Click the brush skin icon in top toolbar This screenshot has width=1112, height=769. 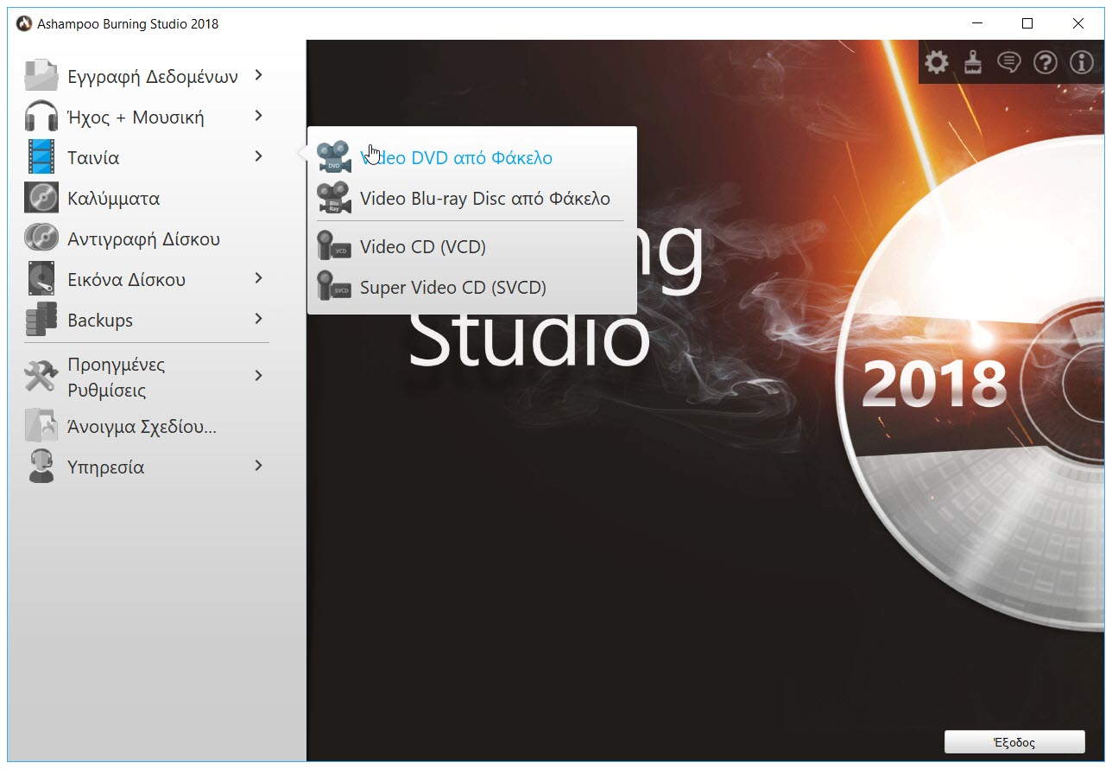point(973,62)
